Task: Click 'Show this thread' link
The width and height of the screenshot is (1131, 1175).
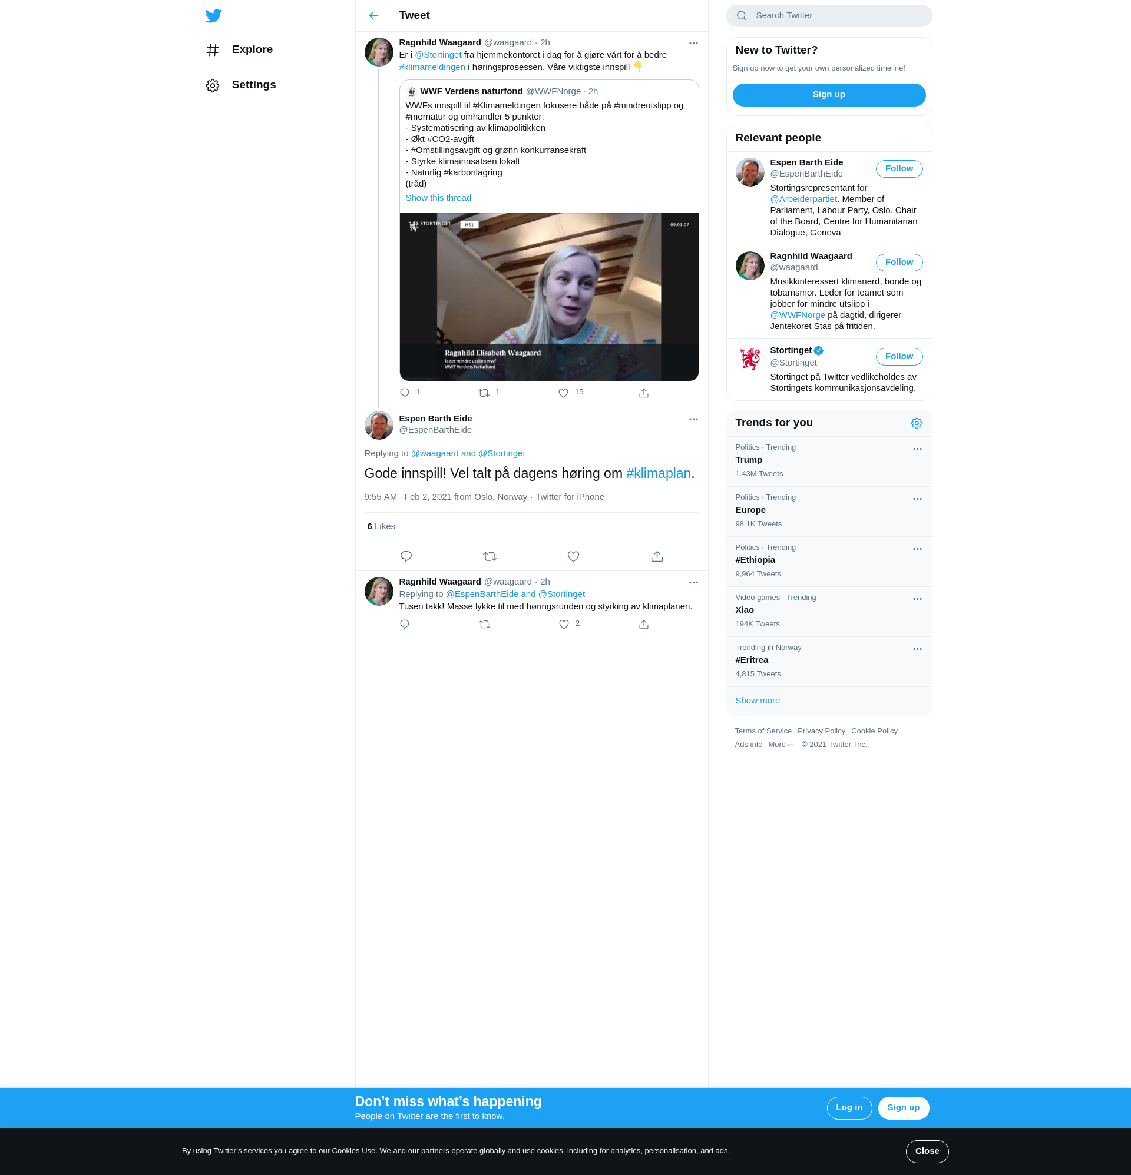Action: 438,198
